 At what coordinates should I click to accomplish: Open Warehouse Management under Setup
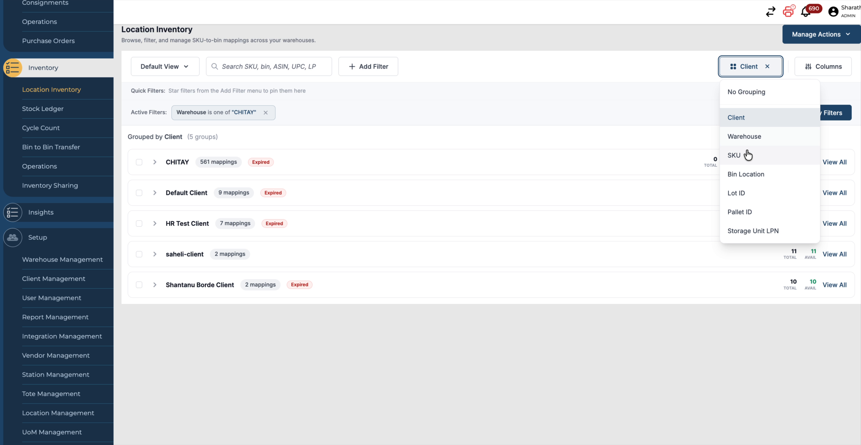62,259
